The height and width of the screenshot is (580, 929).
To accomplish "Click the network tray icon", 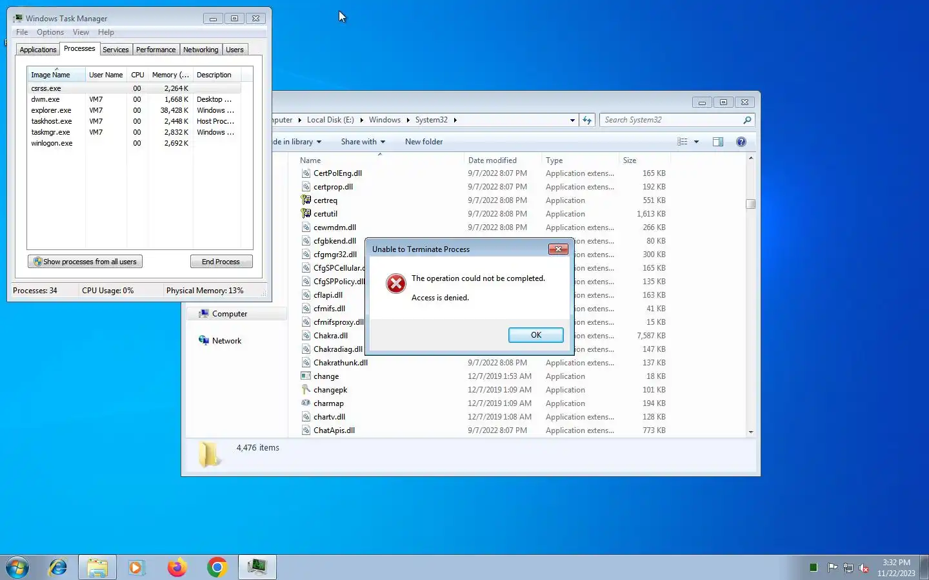I will click(848, 568).
